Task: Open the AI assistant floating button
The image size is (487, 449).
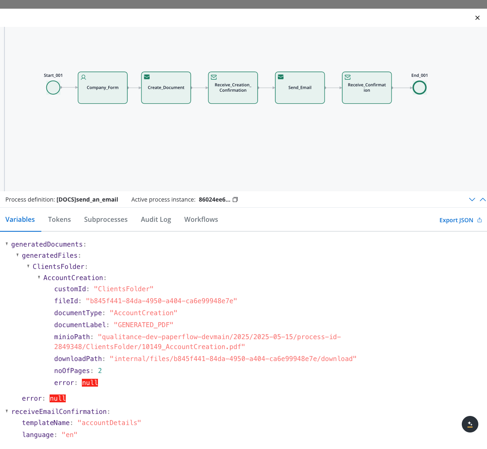Action: click(x=470, y=424)
